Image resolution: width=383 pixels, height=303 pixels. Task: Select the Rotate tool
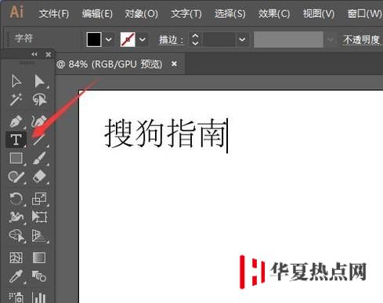16,199
